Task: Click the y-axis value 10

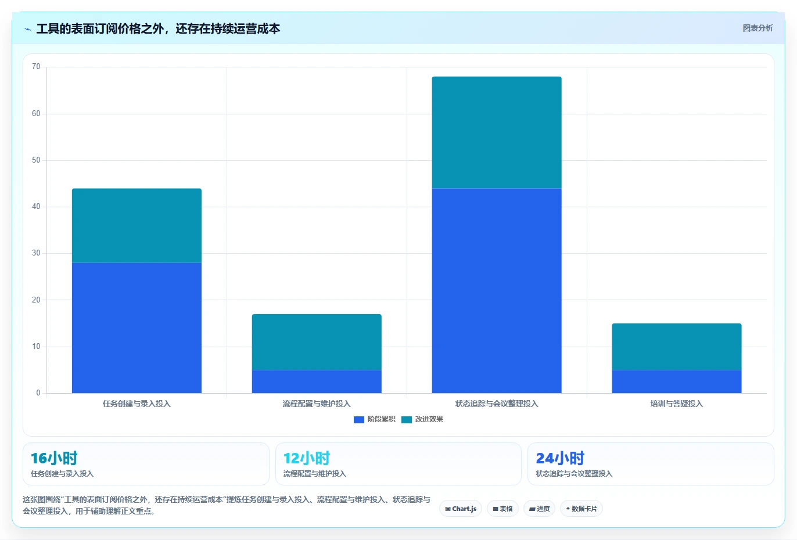Action: click(36, 347)
